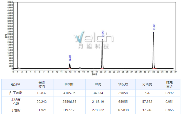This screenshot has width=182, height=115.
Task: Click the small unlabeled peak near 15 min
Action: [80, 68]
